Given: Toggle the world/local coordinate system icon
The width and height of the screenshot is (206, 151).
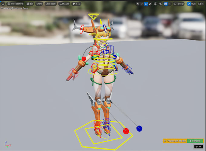Looking at the screenshot, I should click(155, 4).
